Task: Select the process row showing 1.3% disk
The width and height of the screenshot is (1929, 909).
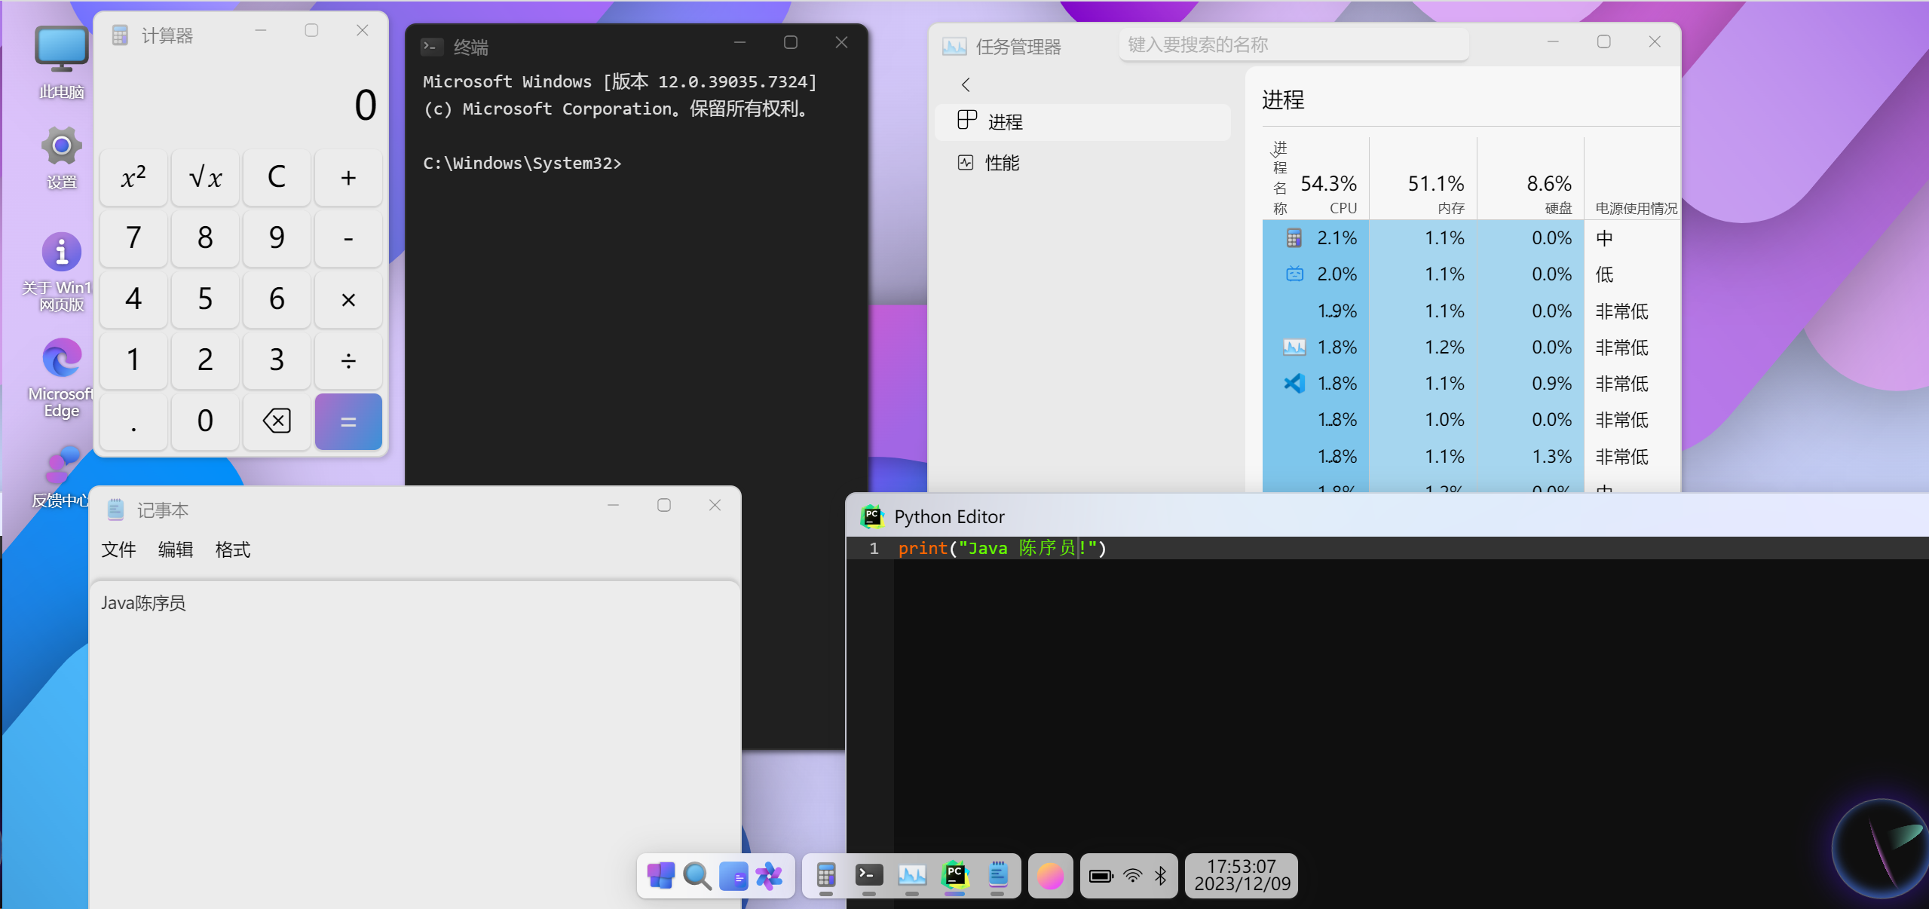Action: click(1471, 457)
